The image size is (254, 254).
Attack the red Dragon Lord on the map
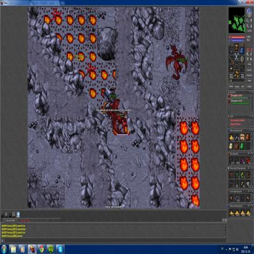click(x=177, y=62)
